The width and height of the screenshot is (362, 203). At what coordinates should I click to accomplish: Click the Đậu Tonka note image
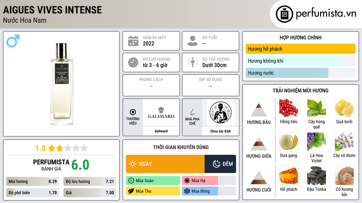click(x=316, y=176)
